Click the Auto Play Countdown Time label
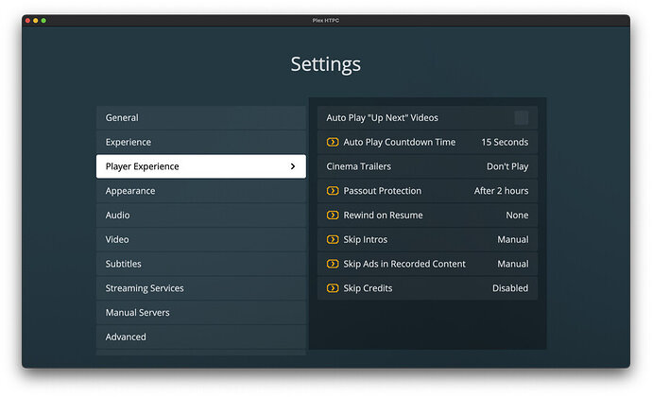652x397 pixels. tap(399, 142)
